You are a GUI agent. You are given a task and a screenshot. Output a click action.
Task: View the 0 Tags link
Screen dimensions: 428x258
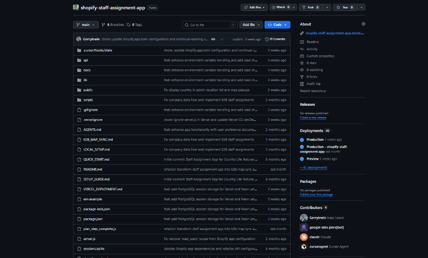tap(134, 25)
